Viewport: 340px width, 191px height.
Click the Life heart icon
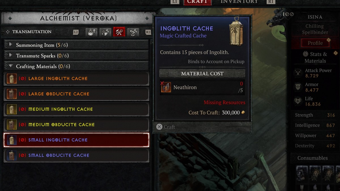(x=298, y=101)
